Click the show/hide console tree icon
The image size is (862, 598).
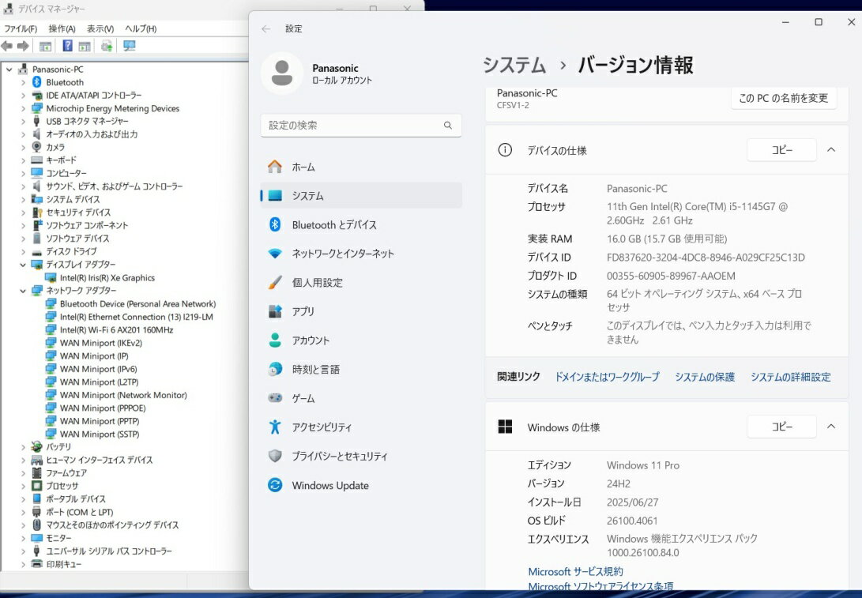pyautogui.click(x=46, y=47)
